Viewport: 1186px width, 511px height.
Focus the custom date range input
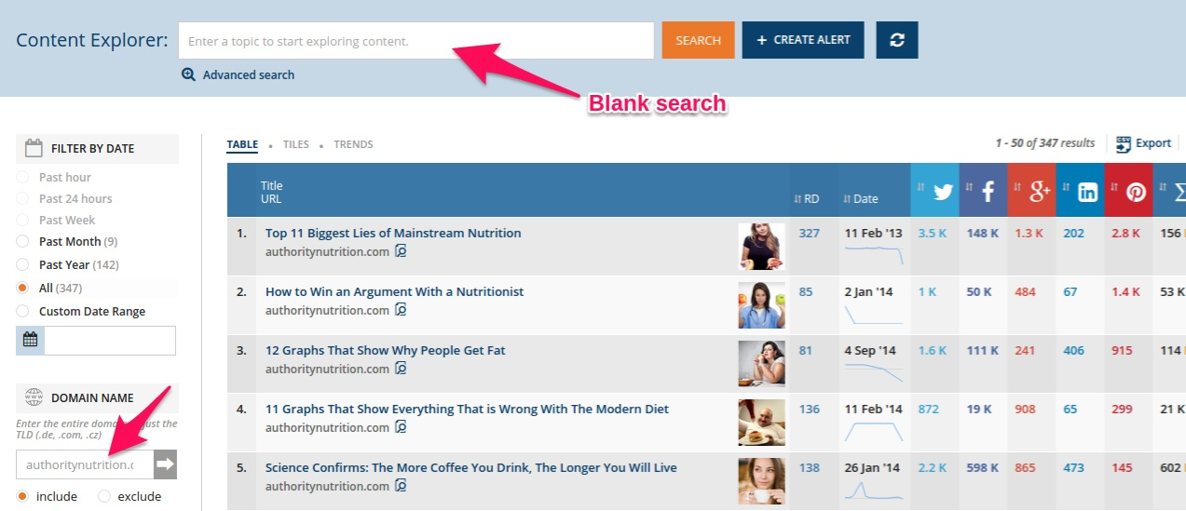[x=110, y=341]
